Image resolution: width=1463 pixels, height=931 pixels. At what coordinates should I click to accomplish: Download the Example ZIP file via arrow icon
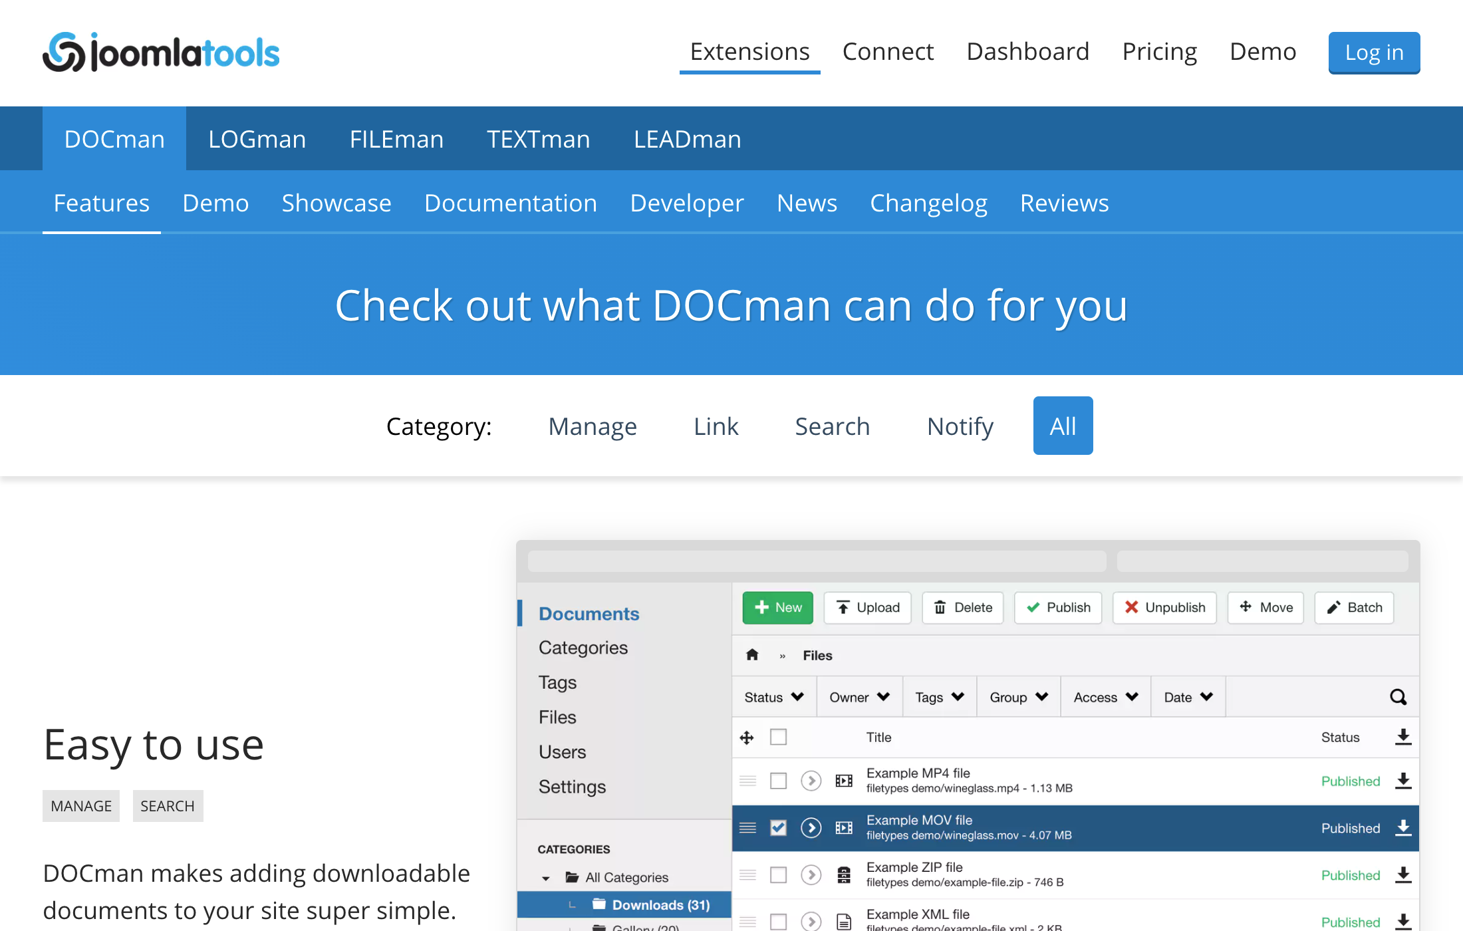click(x=1403, y=875)
